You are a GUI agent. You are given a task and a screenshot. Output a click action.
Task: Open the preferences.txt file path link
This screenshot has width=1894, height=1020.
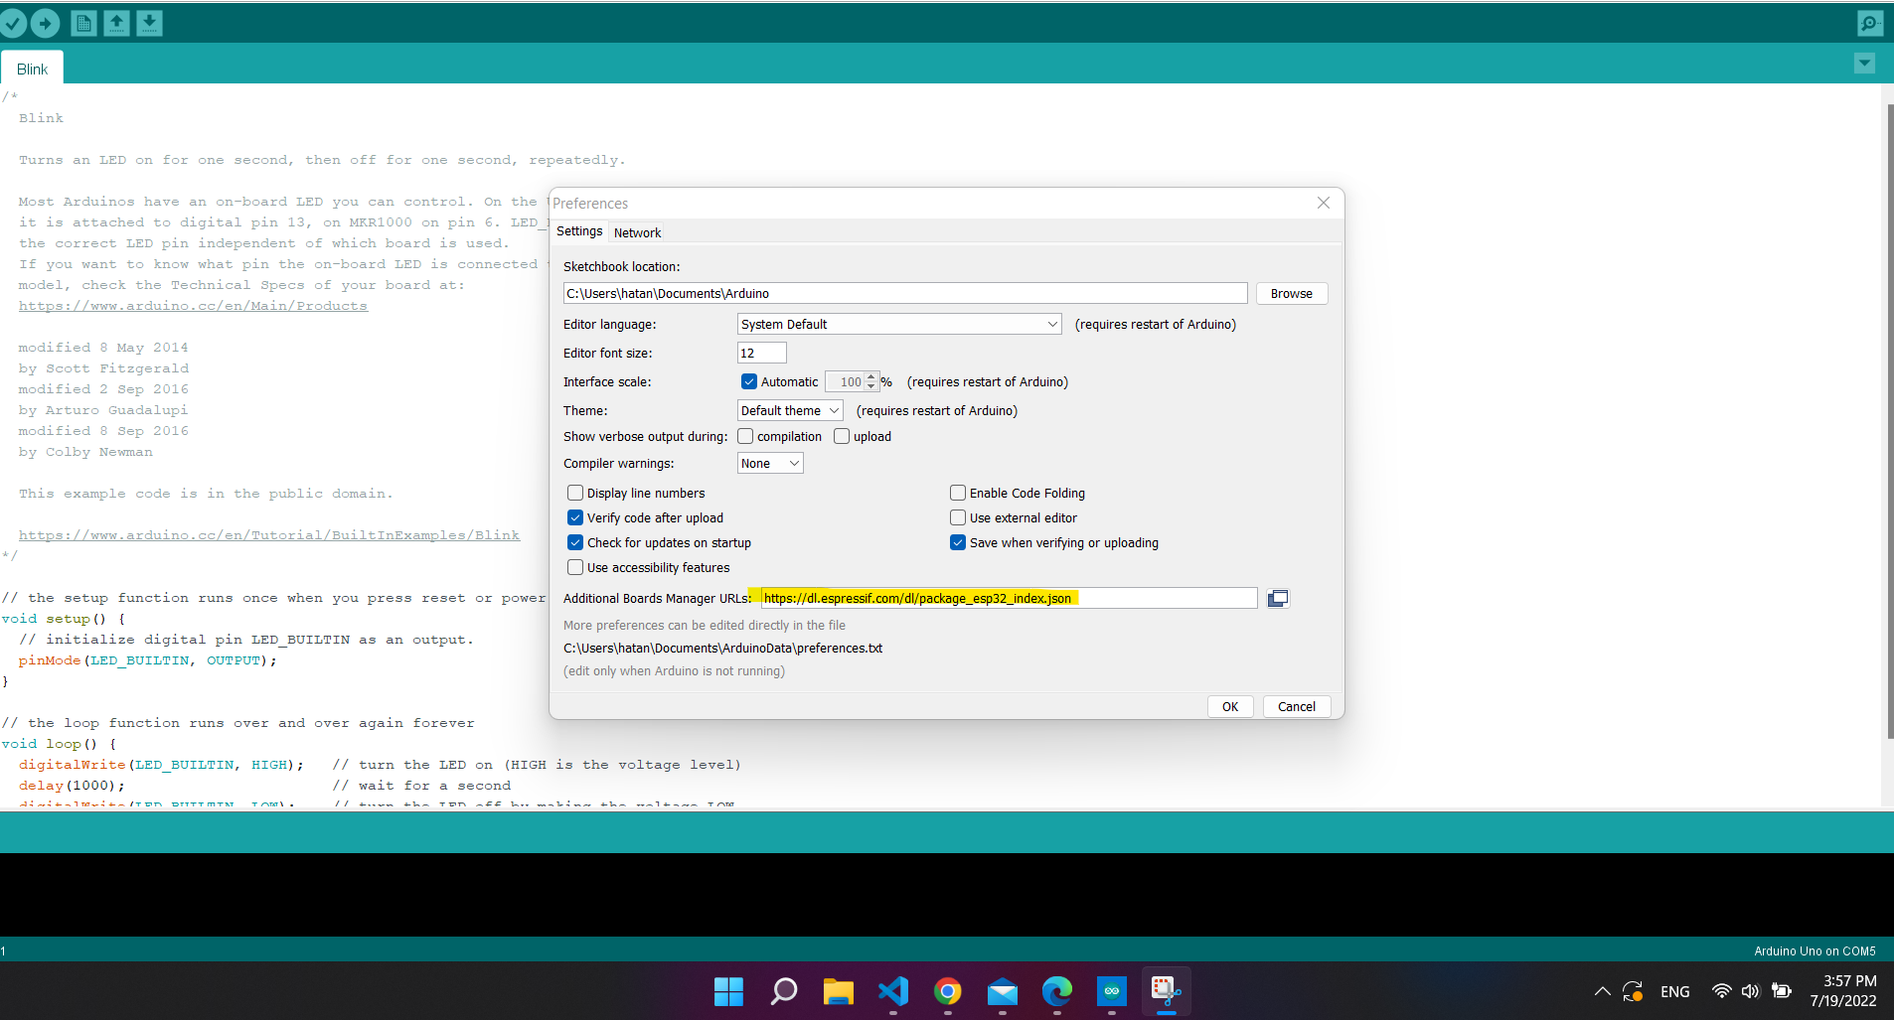click(722, 648)
